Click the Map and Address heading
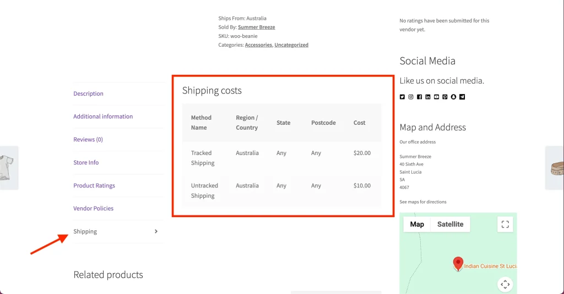 433,127
